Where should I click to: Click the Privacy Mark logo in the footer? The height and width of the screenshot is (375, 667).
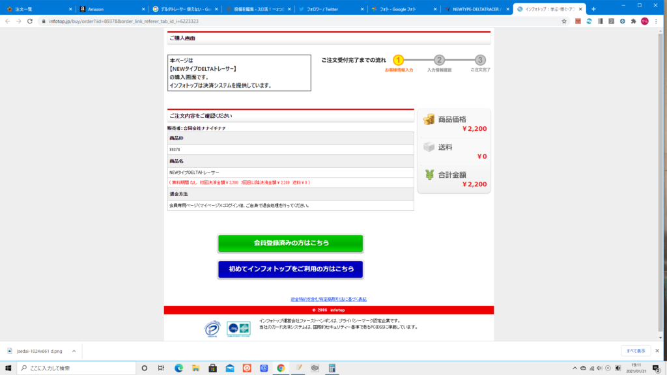212,329
